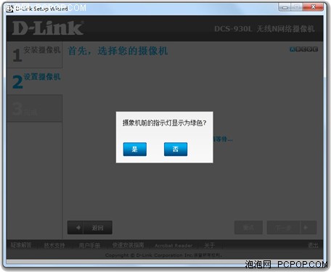This screenshot has width=331, height=272.
Task: Open the 疑难解答 troubleshooting link in the footer
Action: pyautogui.click(x=21, y=245)
